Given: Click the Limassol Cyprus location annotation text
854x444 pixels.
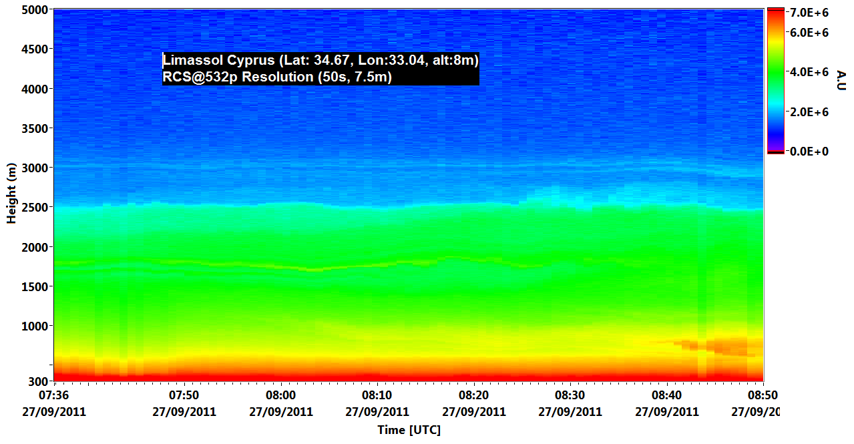Looking at the screenshot, I should click(321, 61).
